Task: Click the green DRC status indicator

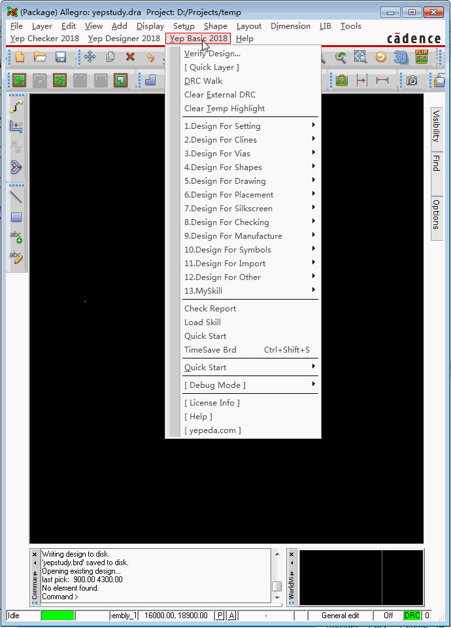Action: 412,616
